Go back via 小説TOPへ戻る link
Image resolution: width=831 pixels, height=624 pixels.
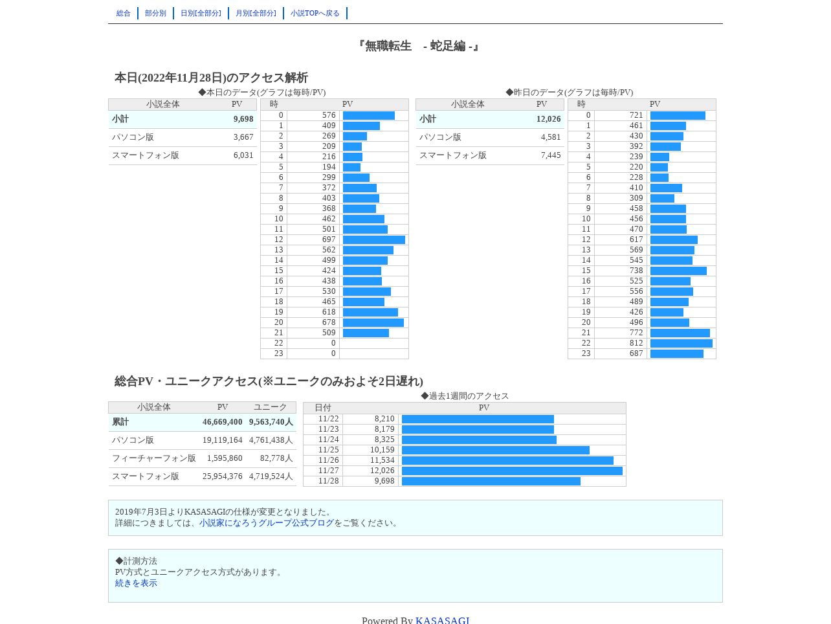click(x=315, y=14)
